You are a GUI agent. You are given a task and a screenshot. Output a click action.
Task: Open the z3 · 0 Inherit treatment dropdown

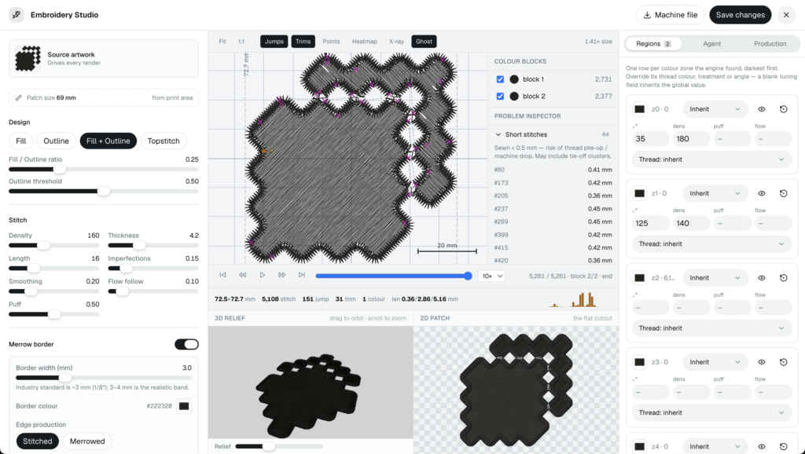point(715,362)
